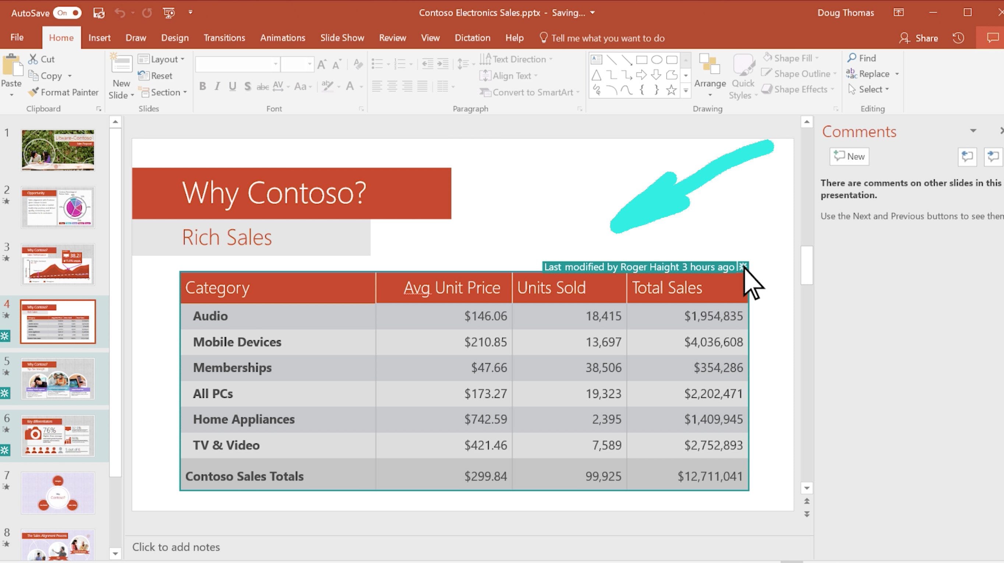Click Clear All Formatting icon

(x=358, y=64)
